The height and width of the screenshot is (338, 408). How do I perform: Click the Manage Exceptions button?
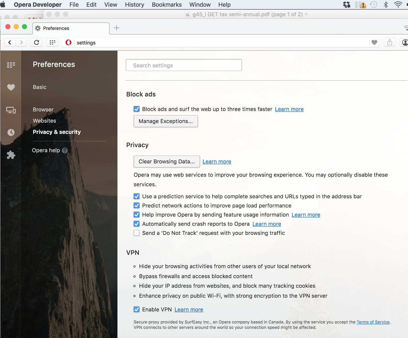(166, 121)
